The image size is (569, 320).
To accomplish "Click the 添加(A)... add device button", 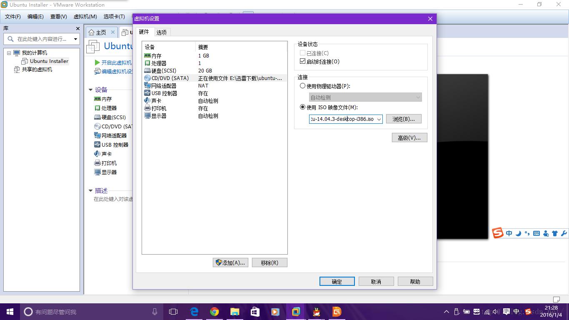I will [230, 262].
